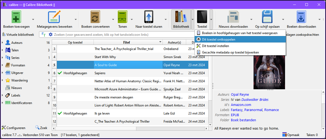Click the Series category icon
The width and height of the screenshot is (326, 139).
(8, 58)
